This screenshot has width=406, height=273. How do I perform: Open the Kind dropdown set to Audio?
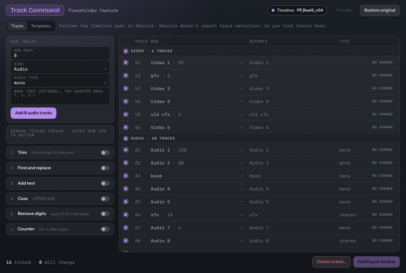pos(60,67)
